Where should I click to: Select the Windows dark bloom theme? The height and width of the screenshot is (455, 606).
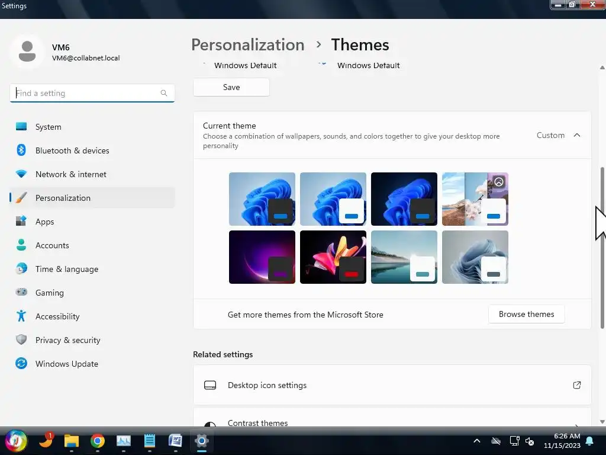404,199
